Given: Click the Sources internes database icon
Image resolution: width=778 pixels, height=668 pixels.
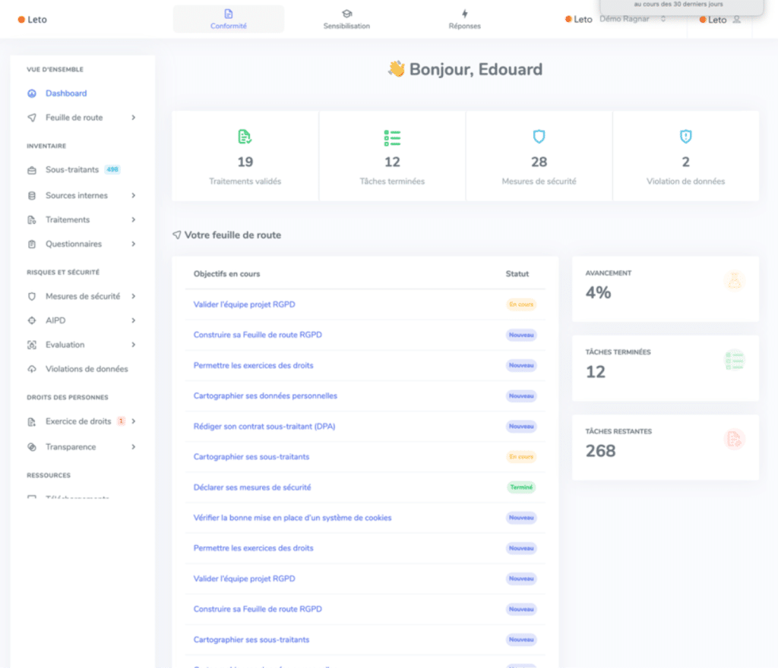Looking at the screenshot, I should [32, 196].
